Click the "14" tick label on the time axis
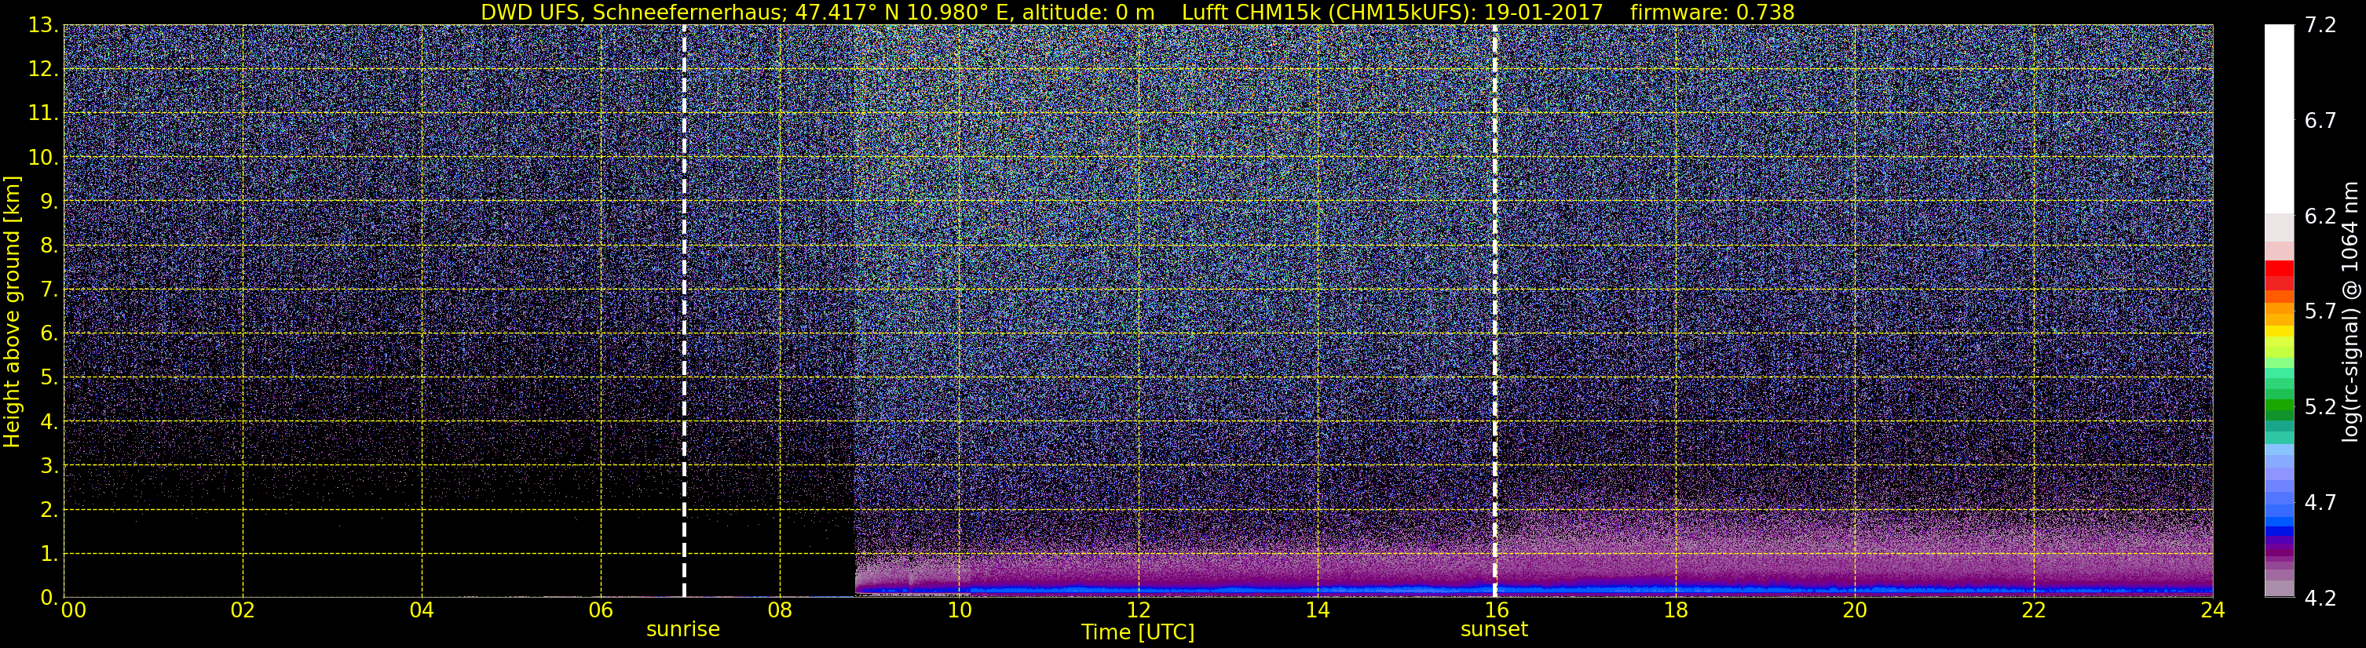The width and height of the screenshot is (2366, 648). 1317,611
